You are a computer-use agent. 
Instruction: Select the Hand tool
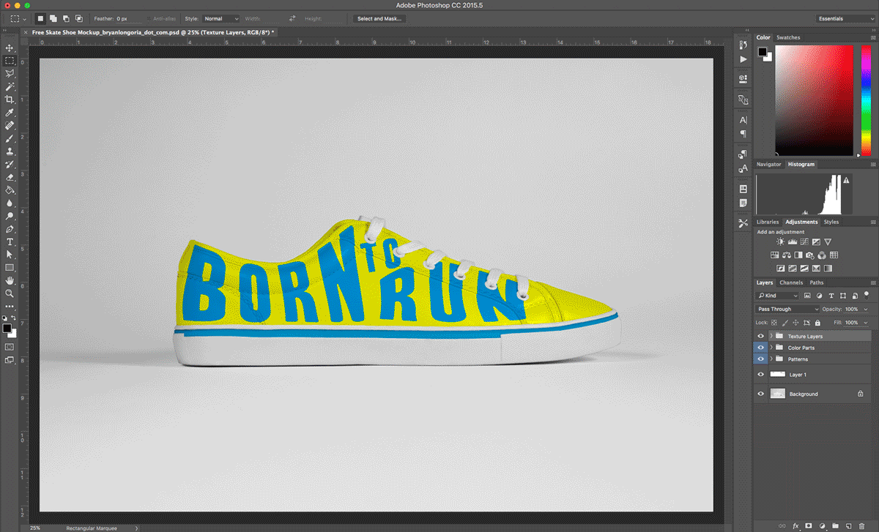pyautogui.click(x=10, y=280)
